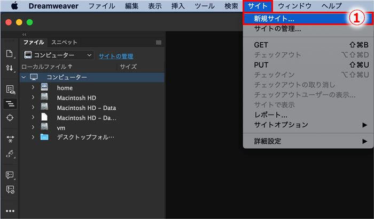374x219 pixels.
Task: Click the live view preview icon
Action: [10, 90]
